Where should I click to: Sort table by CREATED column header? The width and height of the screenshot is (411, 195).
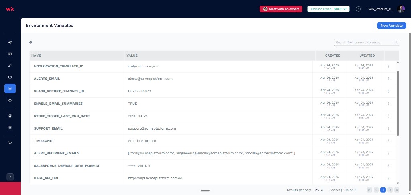333,55
